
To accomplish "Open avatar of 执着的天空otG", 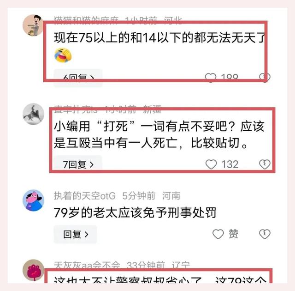I will (33, 200).
